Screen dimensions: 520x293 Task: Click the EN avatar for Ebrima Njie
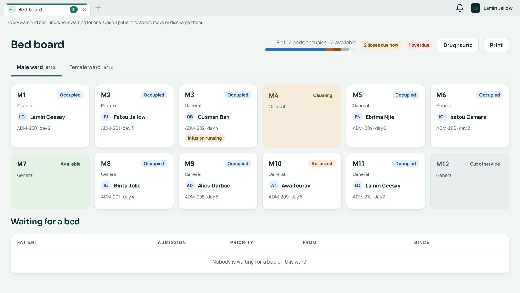(357, 117)
